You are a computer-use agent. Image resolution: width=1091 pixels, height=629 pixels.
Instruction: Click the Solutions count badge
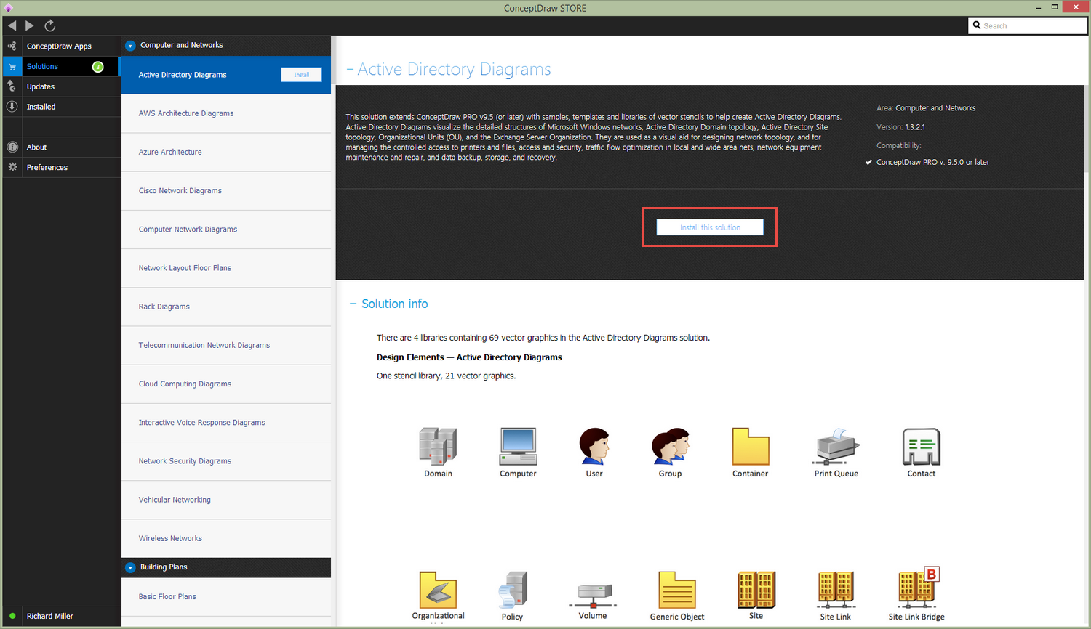coord(98,67)
